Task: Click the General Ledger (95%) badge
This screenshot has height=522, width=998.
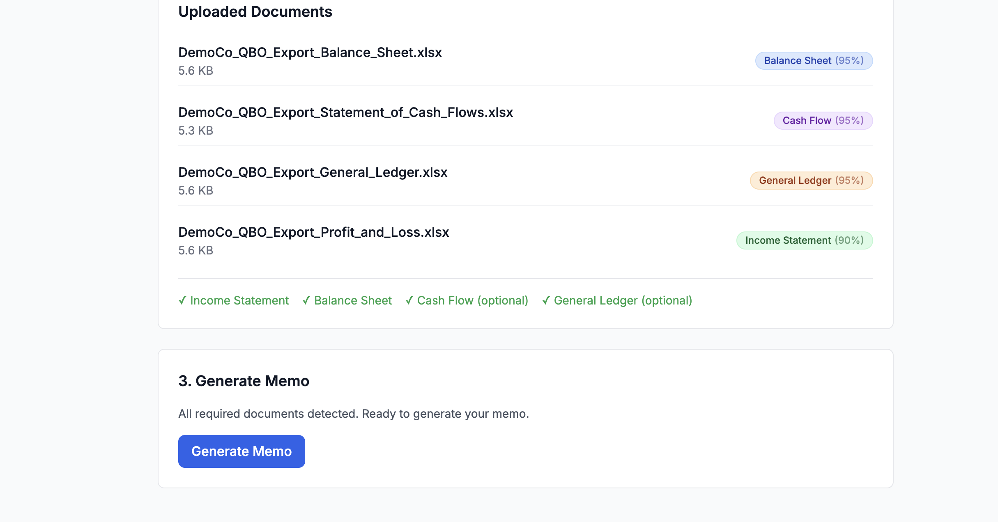Action: [x=811, y=180]
